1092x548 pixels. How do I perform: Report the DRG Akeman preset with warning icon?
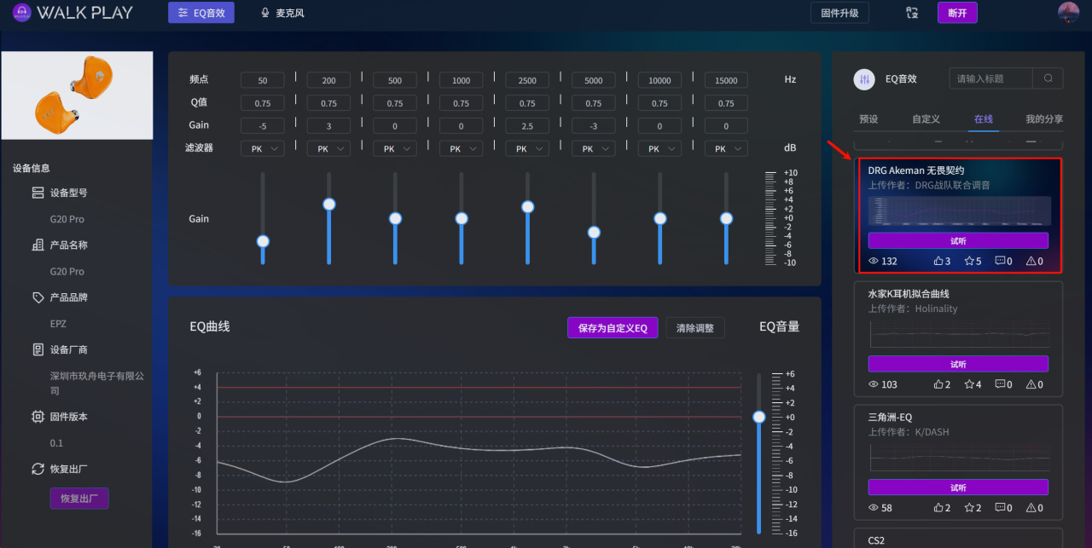(1031, 262)
